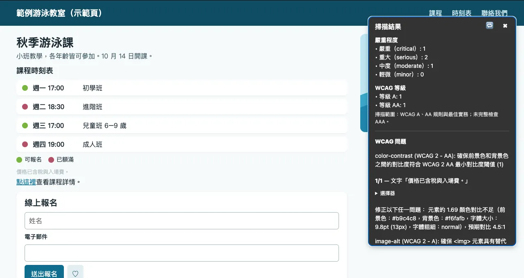Viewport: 524px width, 278px height.
Task: Click the 掃描範圍 scope note
Action: pyautogui.click(x=437, y=118)
